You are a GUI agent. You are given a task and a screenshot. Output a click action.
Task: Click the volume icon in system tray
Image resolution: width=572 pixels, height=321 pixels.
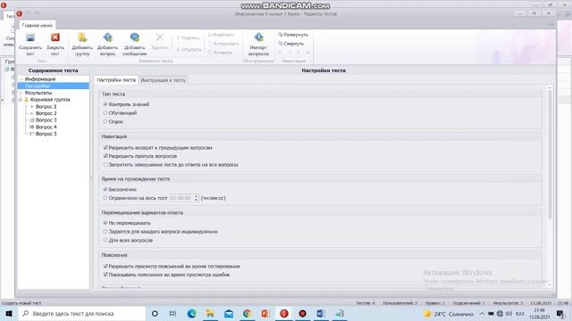509,313
